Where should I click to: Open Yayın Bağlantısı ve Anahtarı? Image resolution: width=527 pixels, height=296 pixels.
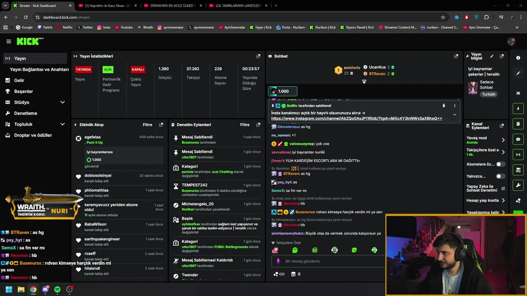pos(39,69)
